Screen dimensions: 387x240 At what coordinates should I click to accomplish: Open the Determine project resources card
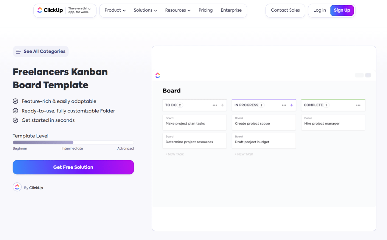coord(195,141)
